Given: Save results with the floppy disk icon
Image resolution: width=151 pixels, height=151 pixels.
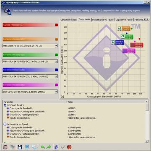Looking at the screenshot, I should coord(20,147).
